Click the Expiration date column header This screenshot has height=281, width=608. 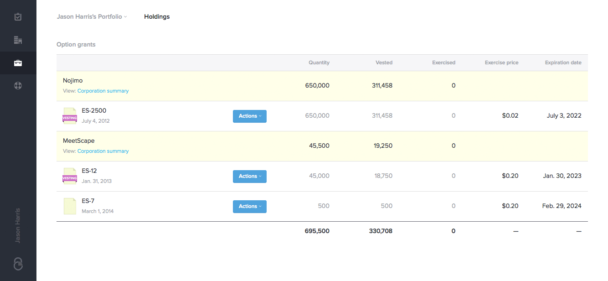(563, 63)
